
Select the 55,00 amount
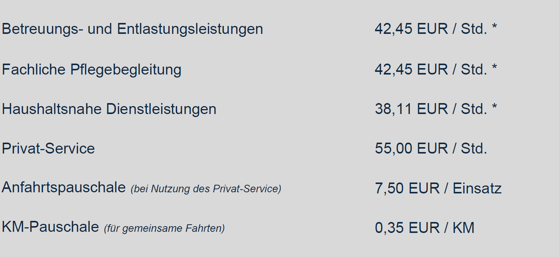point(393,148)
